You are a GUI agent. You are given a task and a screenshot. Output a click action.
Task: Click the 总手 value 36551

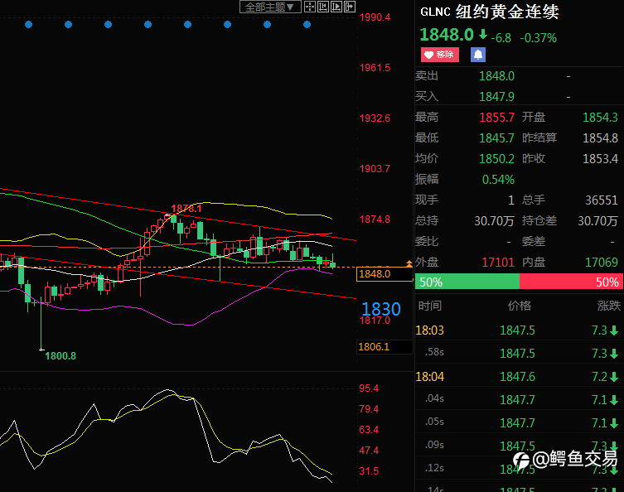coord(602,200)
